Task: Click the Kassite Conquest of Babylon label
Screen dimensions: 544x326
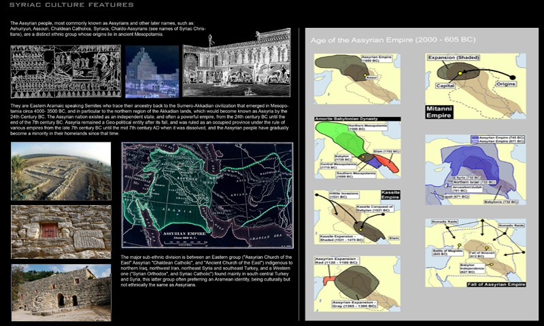Action: (x=375, y=209)
